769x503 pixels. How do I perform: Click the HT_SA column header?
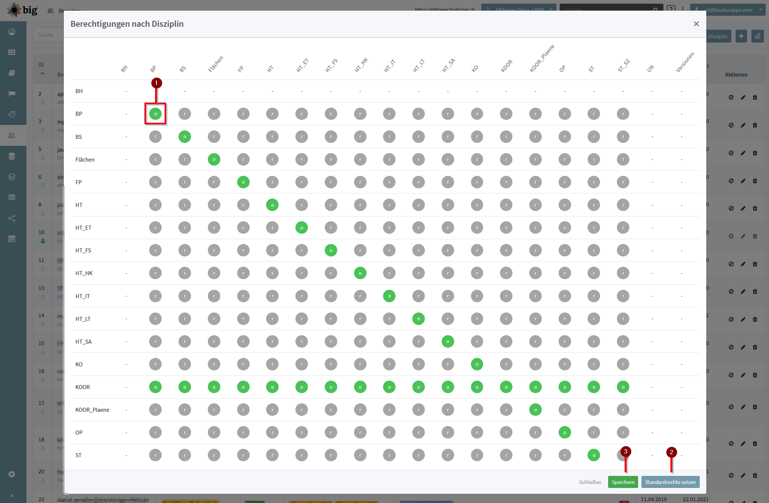click(x=449, y=65)
